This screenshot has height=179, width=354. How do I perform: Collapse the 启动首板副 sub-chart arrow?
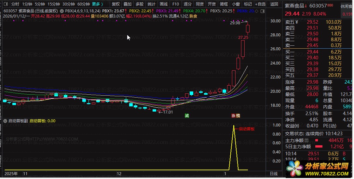5,121
